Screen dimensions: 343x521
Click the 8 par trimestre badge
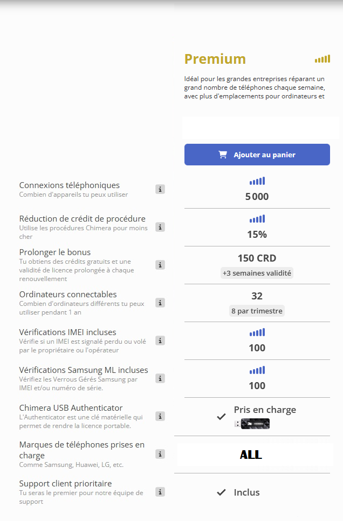coord(257,311)
